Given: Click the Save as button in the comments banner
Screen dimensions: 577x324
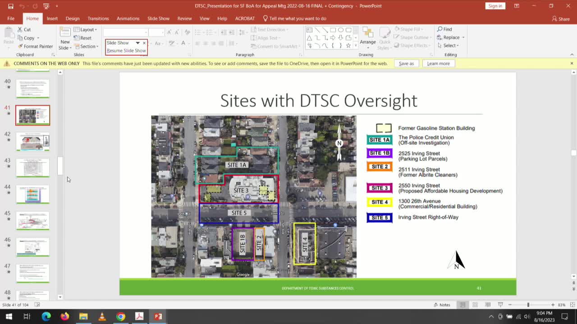Looking at the screenshot, I should click(x=407, y=63).
